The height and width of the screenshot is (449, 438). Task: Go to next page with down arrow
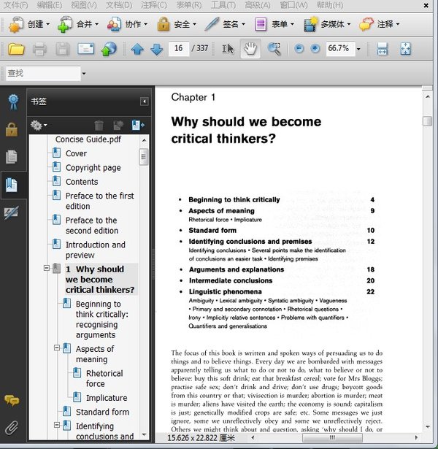[x=156, y=50]
